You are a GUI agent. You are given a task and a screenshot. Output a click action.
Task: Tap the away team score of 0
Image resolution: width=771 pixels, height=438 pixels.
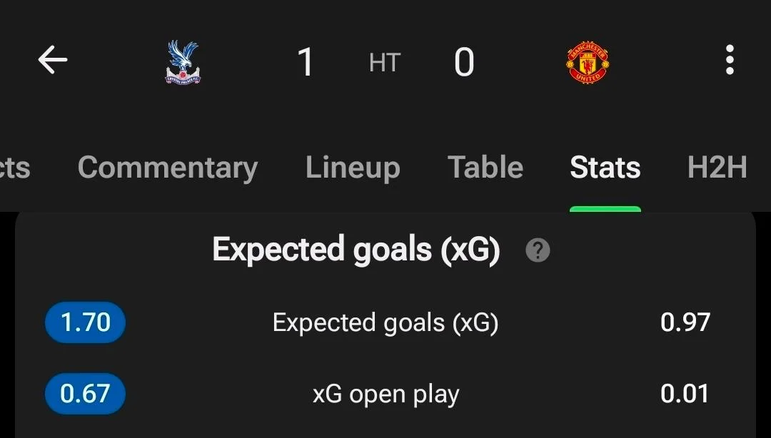[x=464, y=63]
